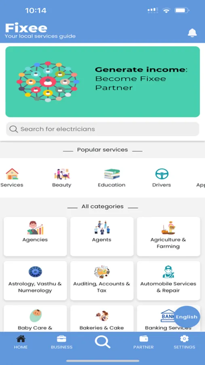Open Auditing, Accounts & Tax category
The height and width of the screenshot is (365, 205).
(102, 281)
